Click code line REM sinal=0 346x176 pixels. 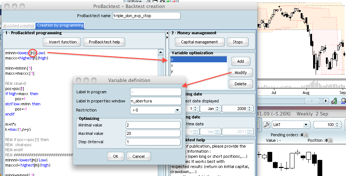click(x=16, y=83)
